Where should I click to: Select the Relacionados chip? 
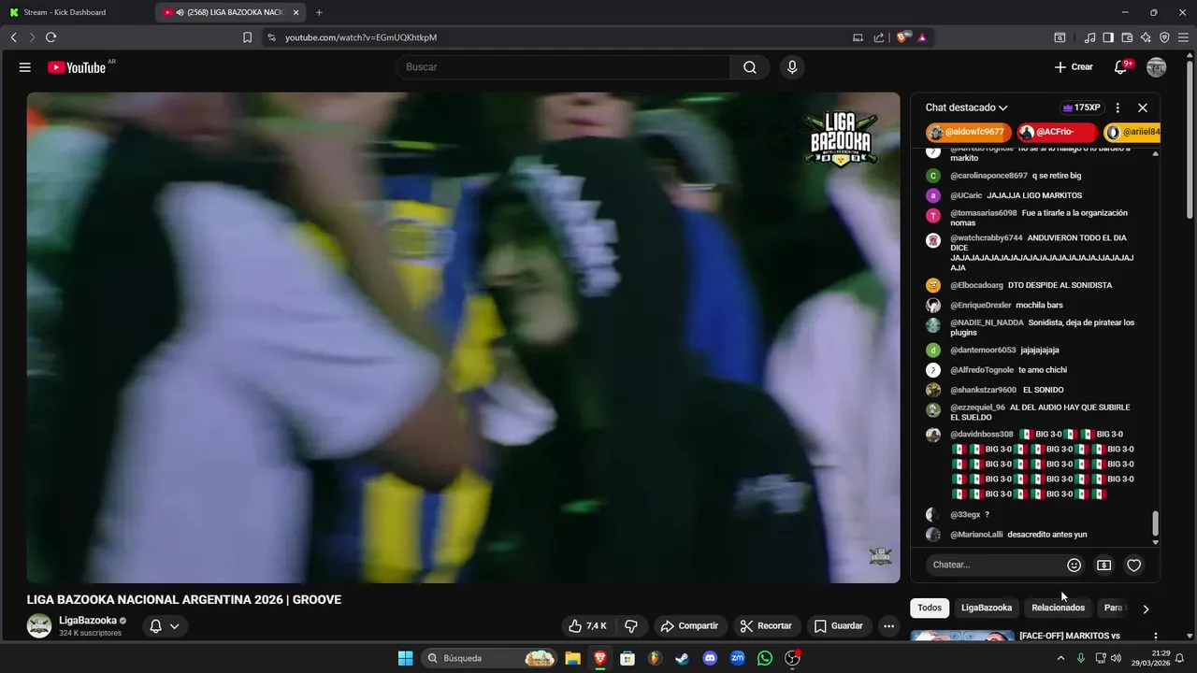[1058, 608]
